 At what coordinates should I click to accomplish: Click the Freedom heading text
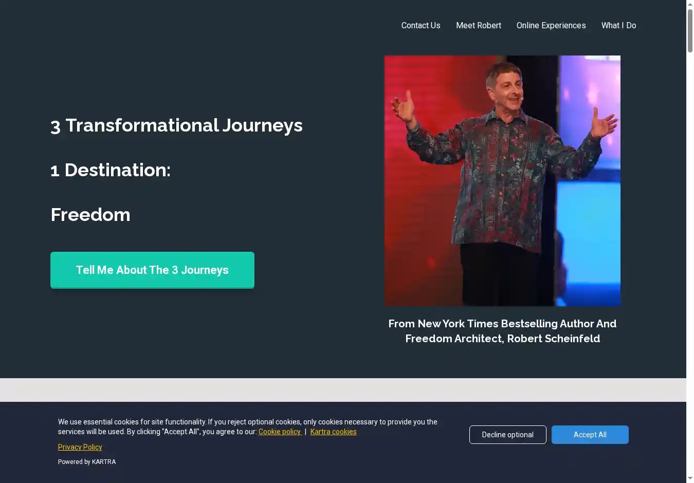[90, 215]
